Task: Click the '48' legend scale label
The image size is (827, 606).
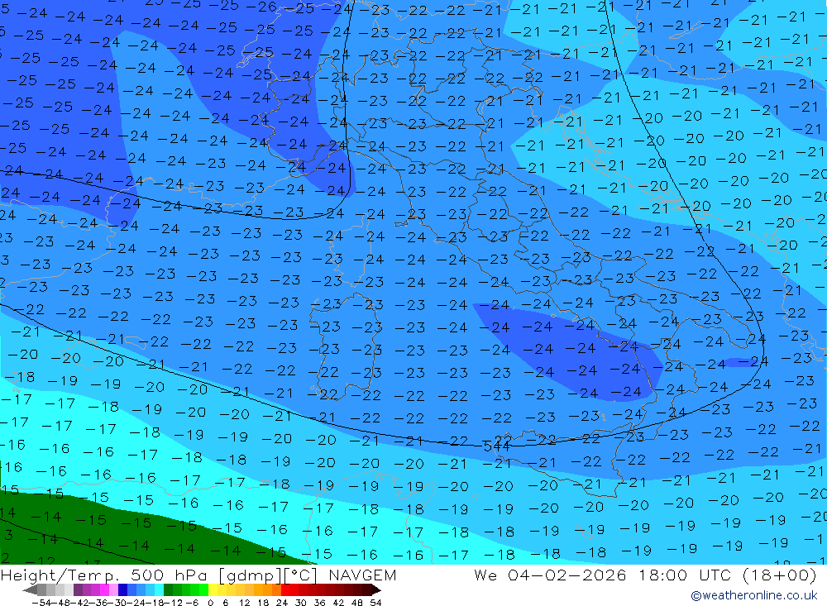Action: pyautogui.click(x=356, y=603)
